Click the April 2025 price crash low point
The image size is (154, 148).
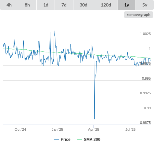coord(95,119)
